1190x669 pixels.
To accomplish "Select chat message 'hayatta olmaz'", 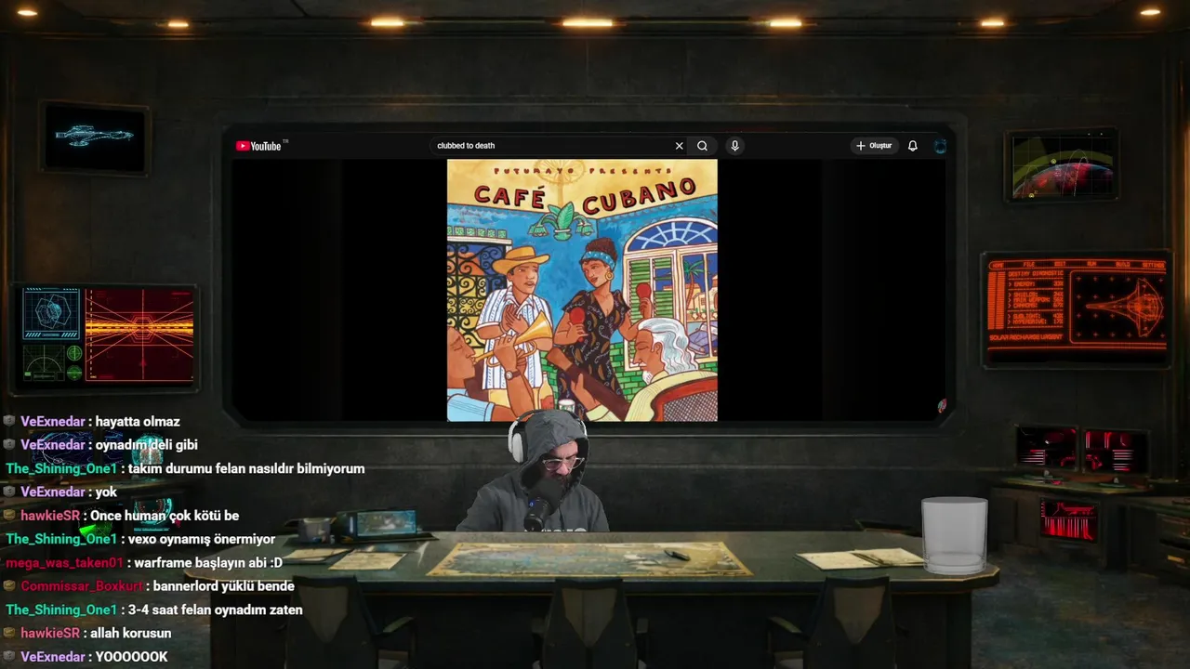I will coord(138,422).
